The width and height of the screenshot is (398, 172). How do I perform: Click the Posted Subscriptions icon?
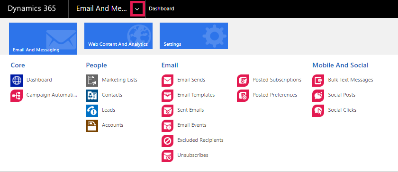tap(243, 81)
